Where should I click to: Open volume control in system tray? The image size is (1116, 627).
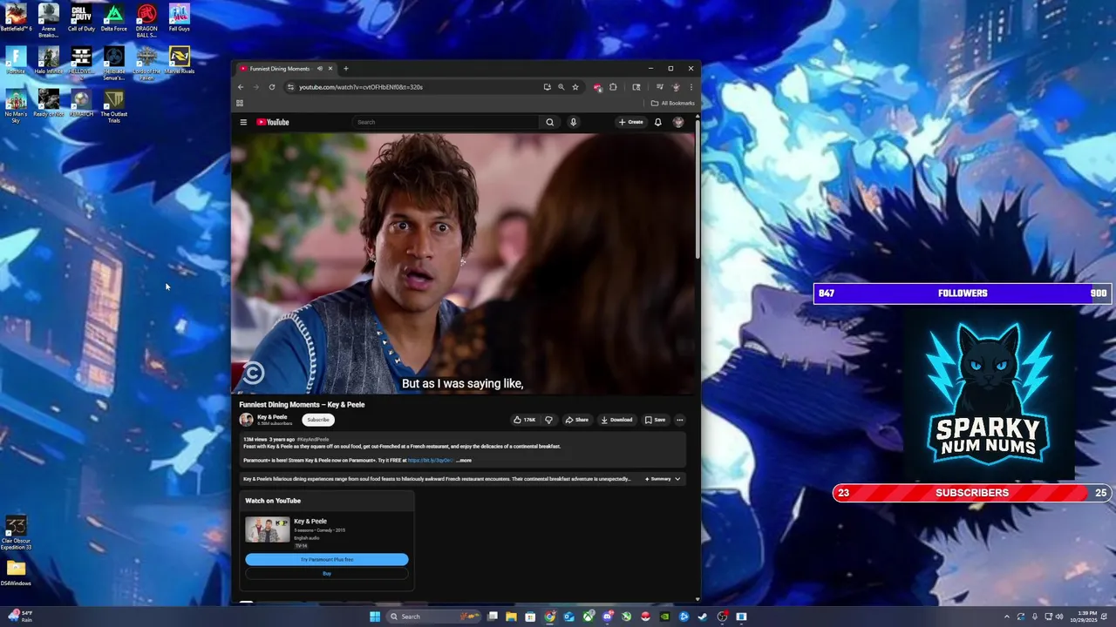(x=1059, y=617)
